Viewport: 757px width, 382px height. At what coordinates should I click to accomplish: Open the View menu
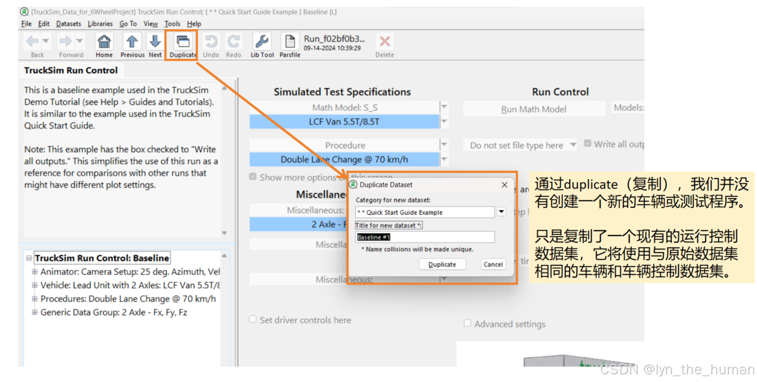tap(151, 24)
